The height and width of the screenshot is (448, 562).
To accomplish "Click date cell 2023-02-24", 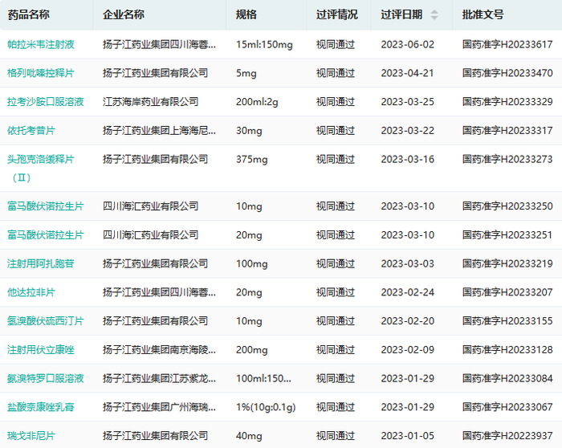I will click(x=408, y=292).
